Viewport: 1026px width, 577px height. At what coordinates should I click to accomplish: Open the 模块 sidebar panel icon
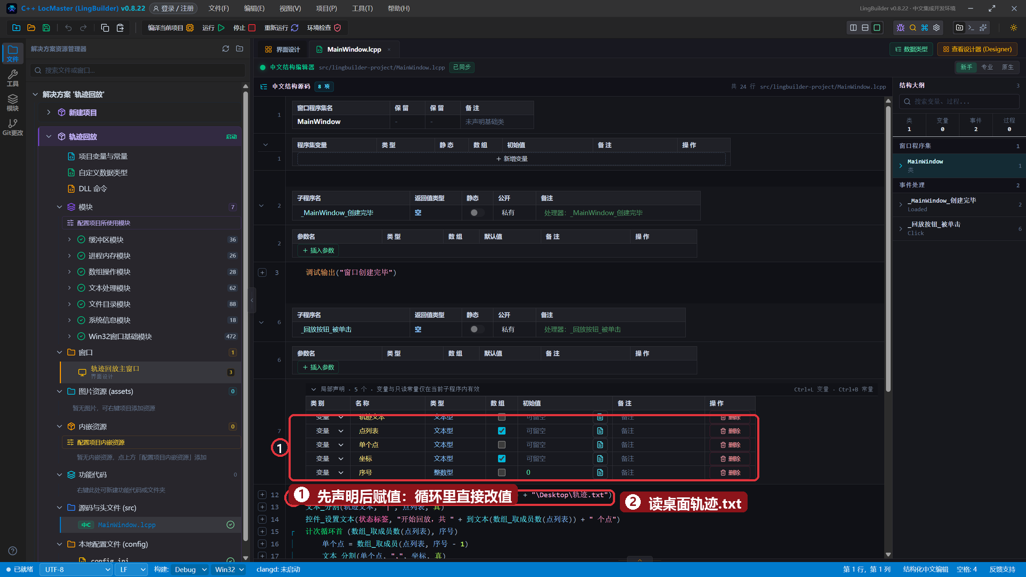(x=13, y=103)
